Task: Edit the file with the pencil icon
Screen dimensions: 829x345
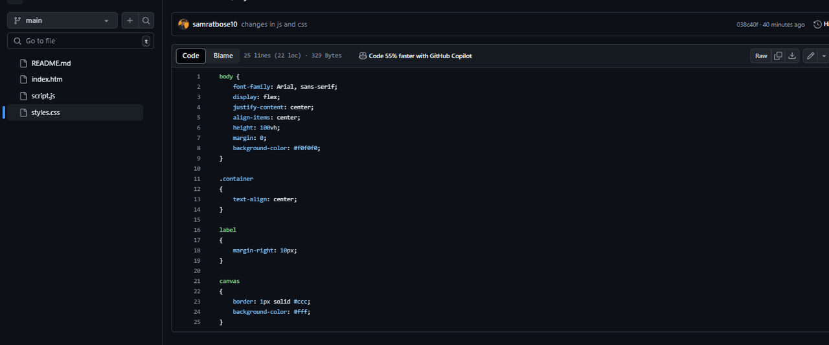Action: tap(810, 56)
